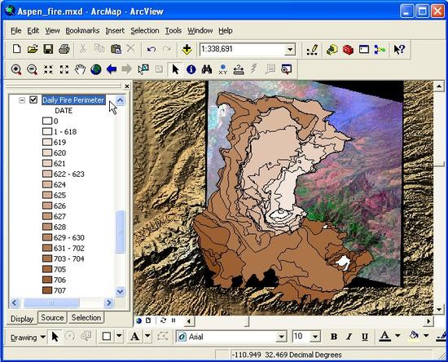Click the Add Data button
Screen dimensions: 448x362
[x=187, y=50]
